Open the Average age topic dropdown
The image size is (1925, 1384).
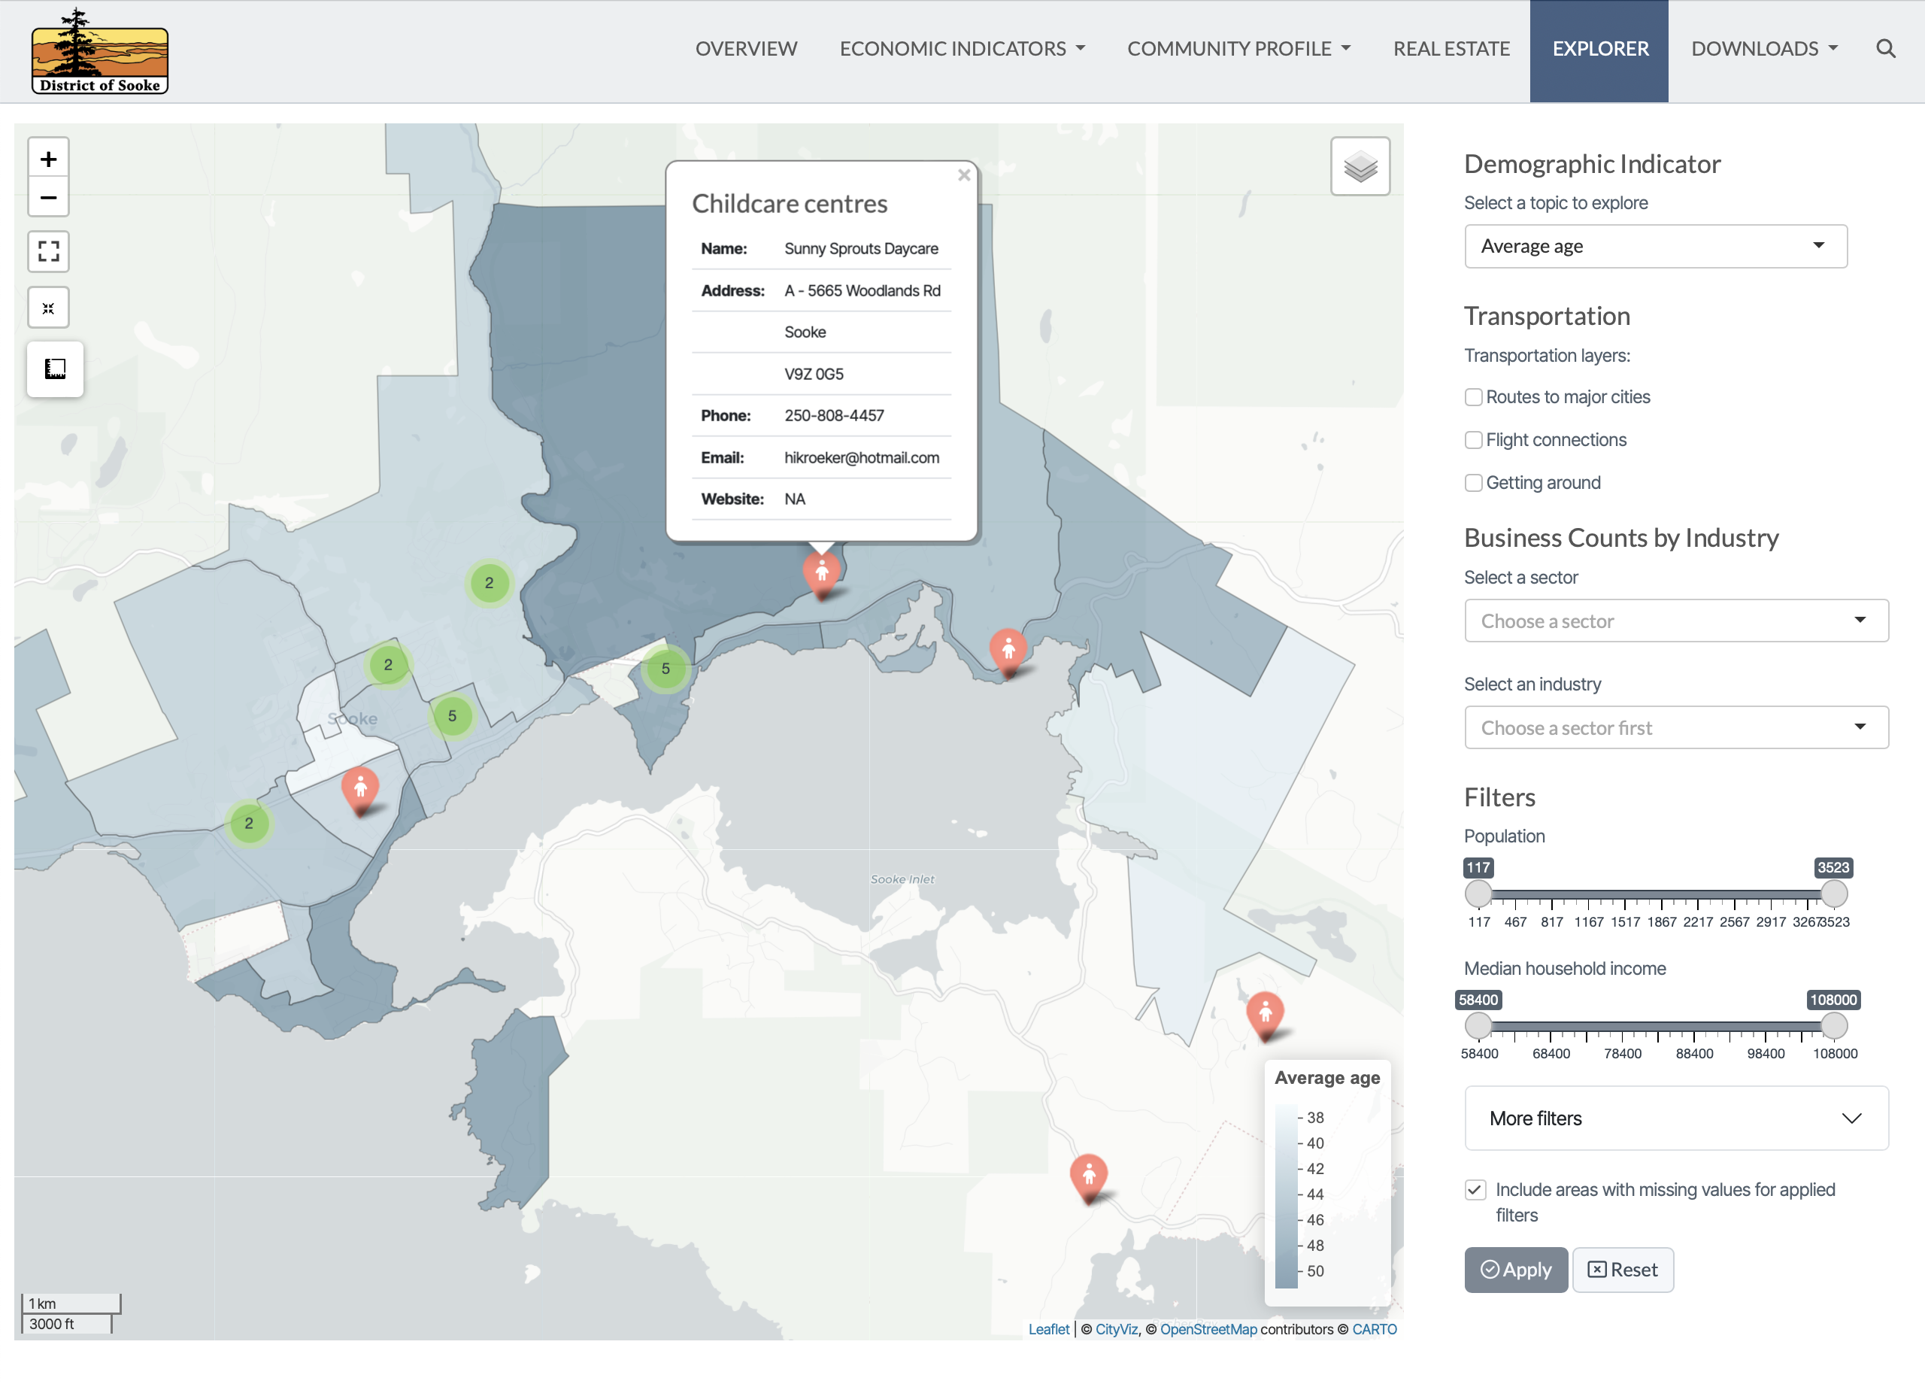[1655, 246]
